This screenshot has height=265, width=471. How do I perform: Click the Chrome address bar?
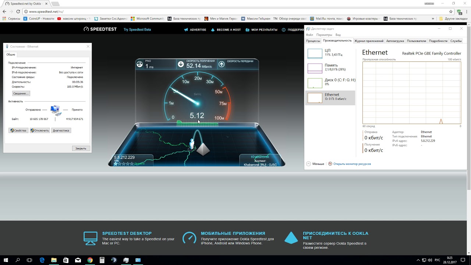235,11
